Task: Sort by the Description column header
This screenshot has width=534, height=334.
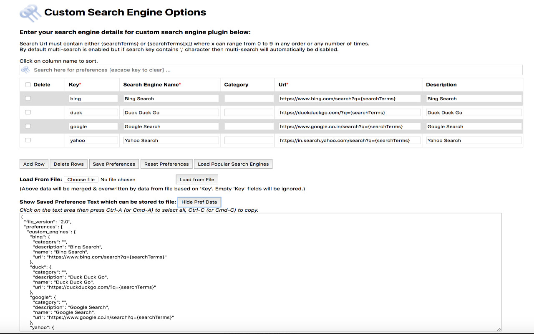Action: click(441, 85)
